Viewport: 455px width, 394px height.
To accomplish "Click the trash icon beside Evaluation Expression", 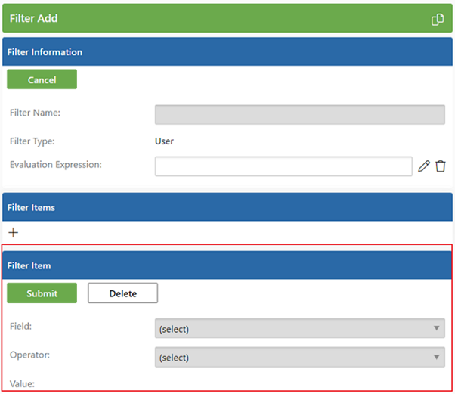I will 440,166.
